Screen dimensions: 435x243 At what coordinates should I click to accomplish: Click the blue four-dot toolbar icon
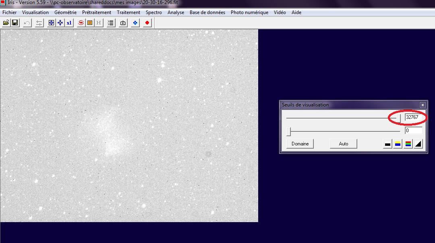point(135,23)
